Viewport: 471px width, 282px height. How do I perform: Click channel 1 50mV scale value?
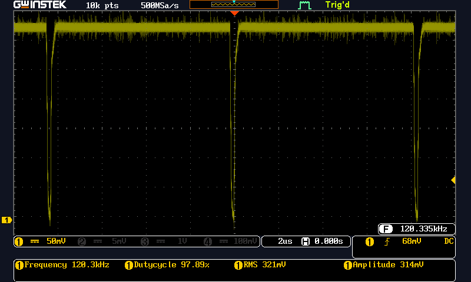56,241
